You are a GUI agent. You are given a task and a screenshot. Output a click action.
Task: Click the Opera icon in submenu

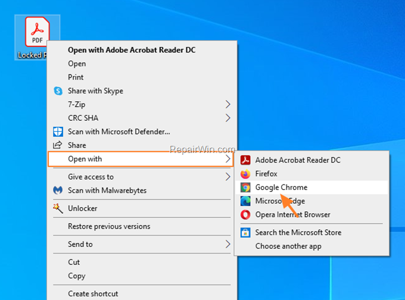click(x=245, y=214)
